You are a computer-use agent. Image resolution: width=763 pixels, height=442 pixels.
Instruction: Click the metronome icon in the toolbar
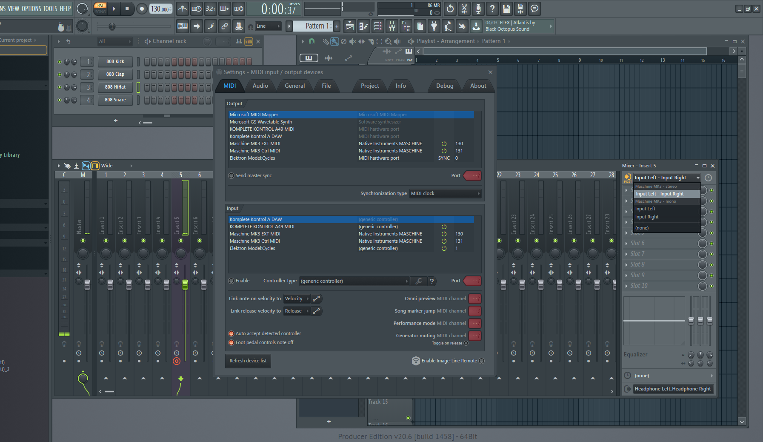coord(183,9)
